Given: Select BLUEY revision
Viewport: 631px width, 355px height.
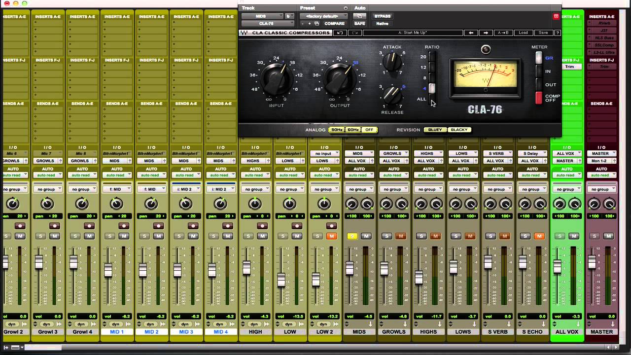Looking at the screenshot, I should (435, 130).
